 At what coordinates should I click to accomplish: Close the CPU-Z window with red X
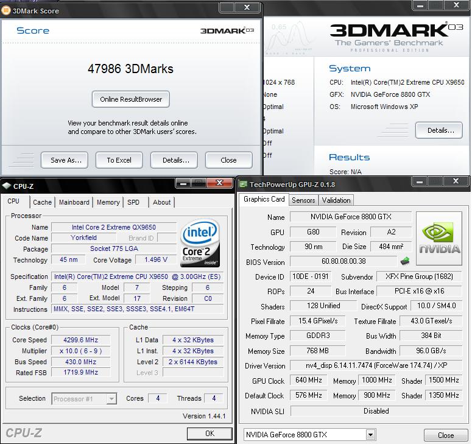(x=219, y=183)
